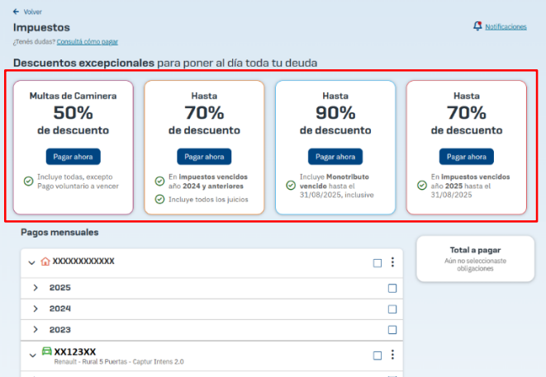Click the checkmark icon by 'Incluye todos los juicios'
546x377 pixels.
click(159, 200)
